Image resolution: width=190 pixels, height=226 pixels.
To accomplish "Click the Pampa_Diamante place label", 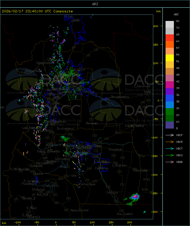I will (x=48, y=151).
